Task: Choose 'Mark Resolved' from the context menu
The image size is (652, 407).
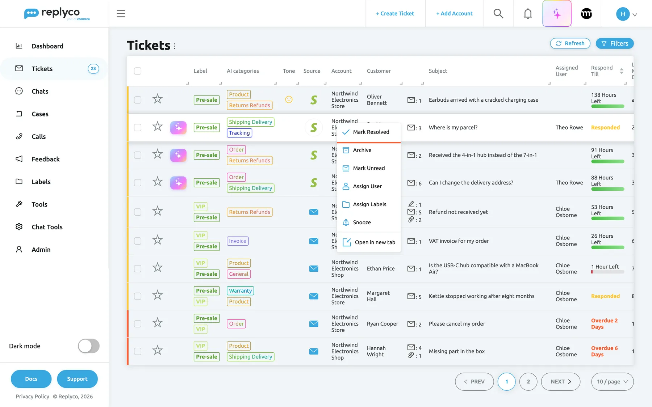Action: coord(369,132)
